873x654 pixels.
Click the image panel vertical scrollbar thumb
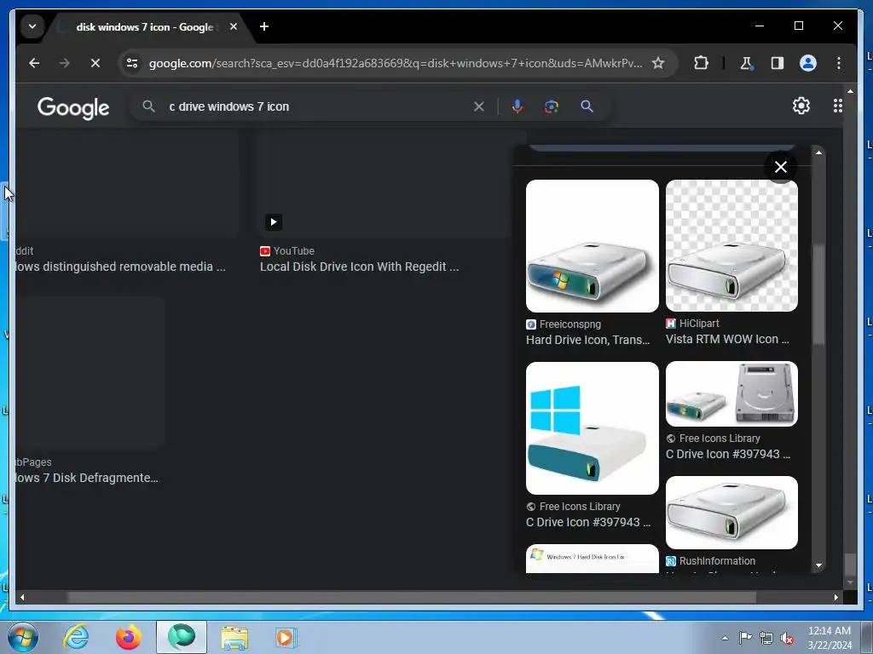(818, 295)
